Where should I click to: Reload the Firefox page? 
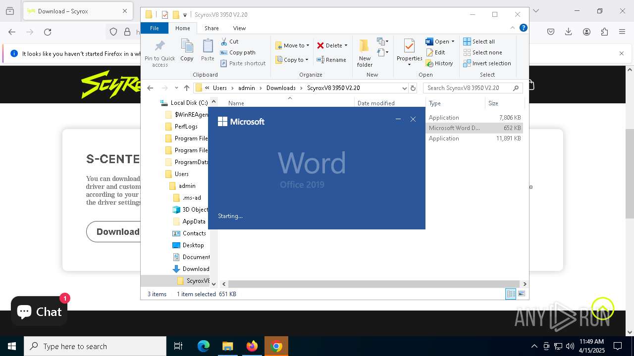tap(48, 32)
